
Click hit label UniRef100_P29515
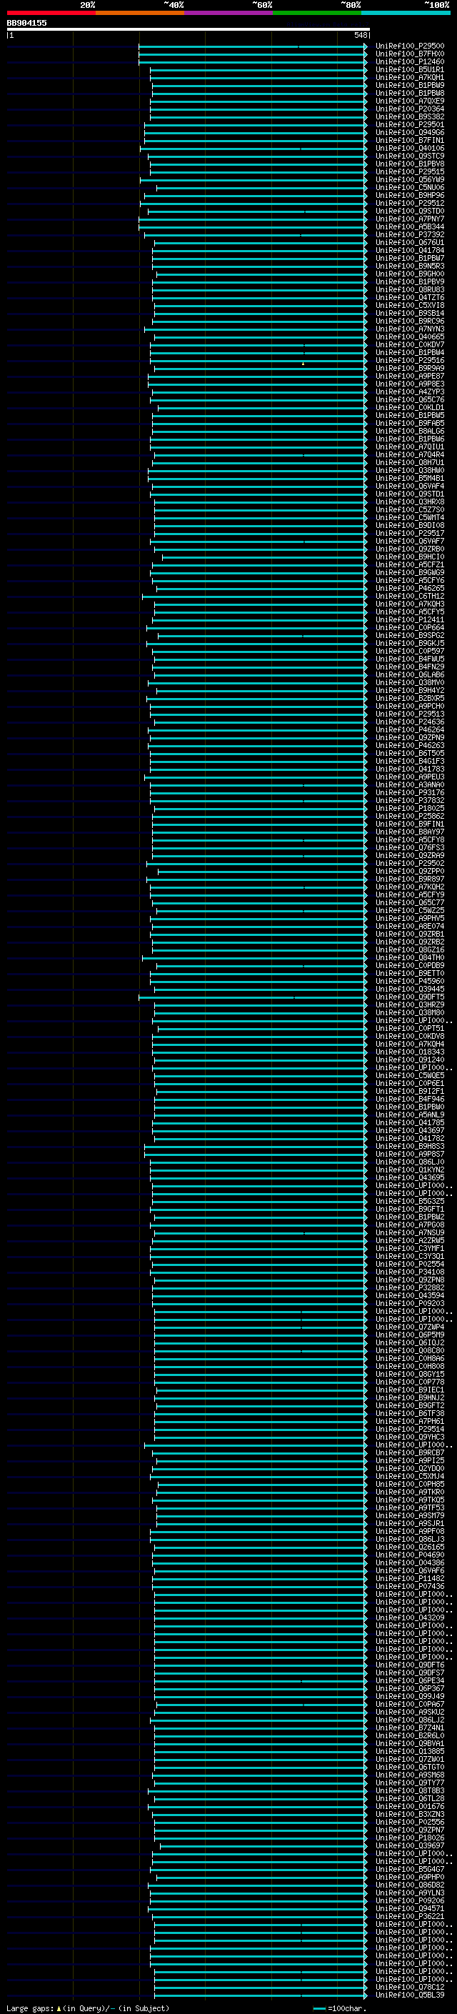click(x=409, y=172)
